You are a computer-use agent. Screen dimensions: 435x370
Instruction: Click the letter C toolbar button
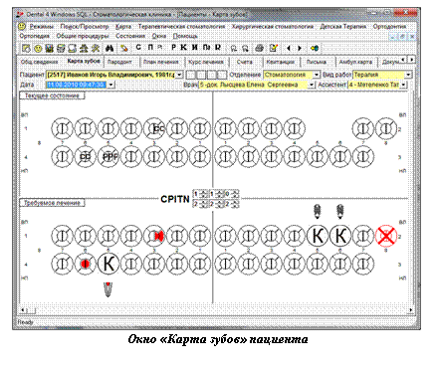tap(138, 48)
